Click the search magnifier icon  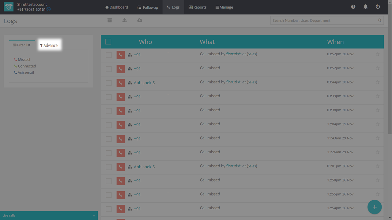pos(379,20)
